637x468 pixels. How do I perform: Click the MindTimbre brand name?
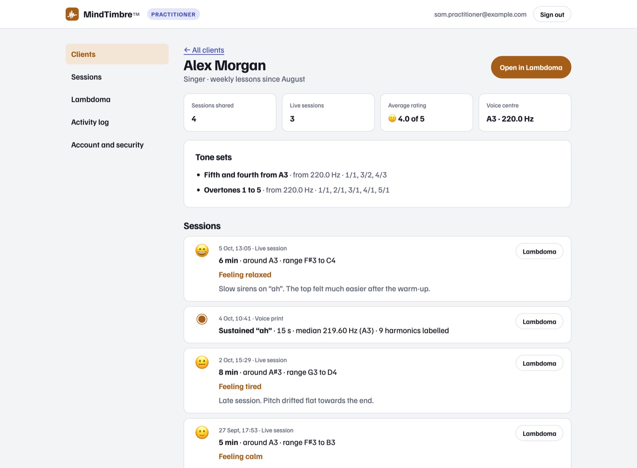108,14
